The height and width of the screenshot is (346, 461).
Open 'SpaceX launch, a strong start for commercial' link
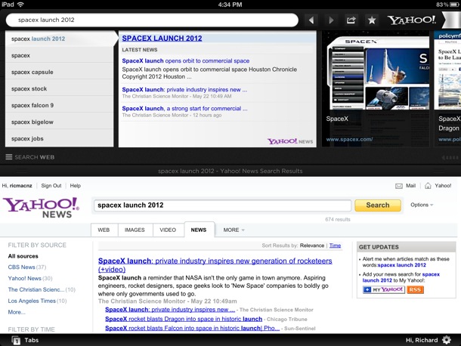184,109
